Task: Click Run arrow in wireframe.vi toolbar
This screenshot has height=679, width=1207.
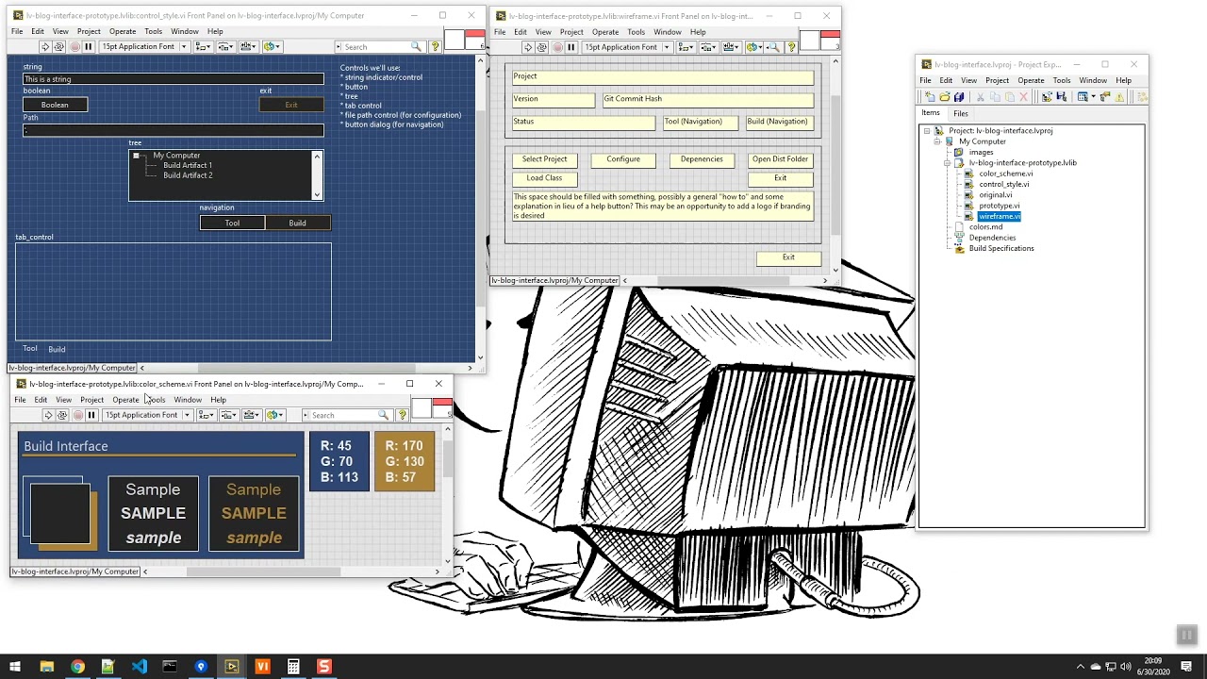Action: coord(527,47)
